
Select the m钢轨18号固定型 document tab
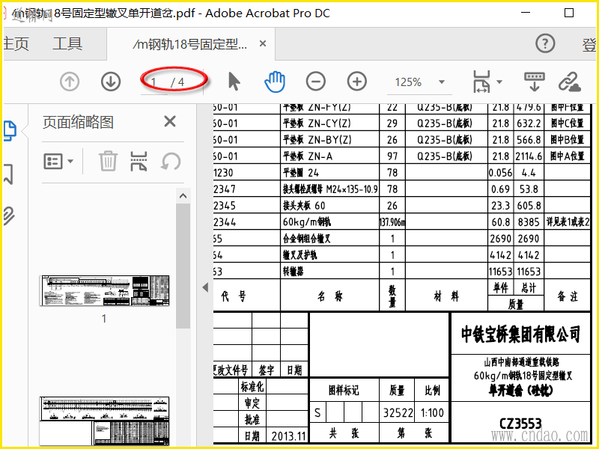(190, 45)
